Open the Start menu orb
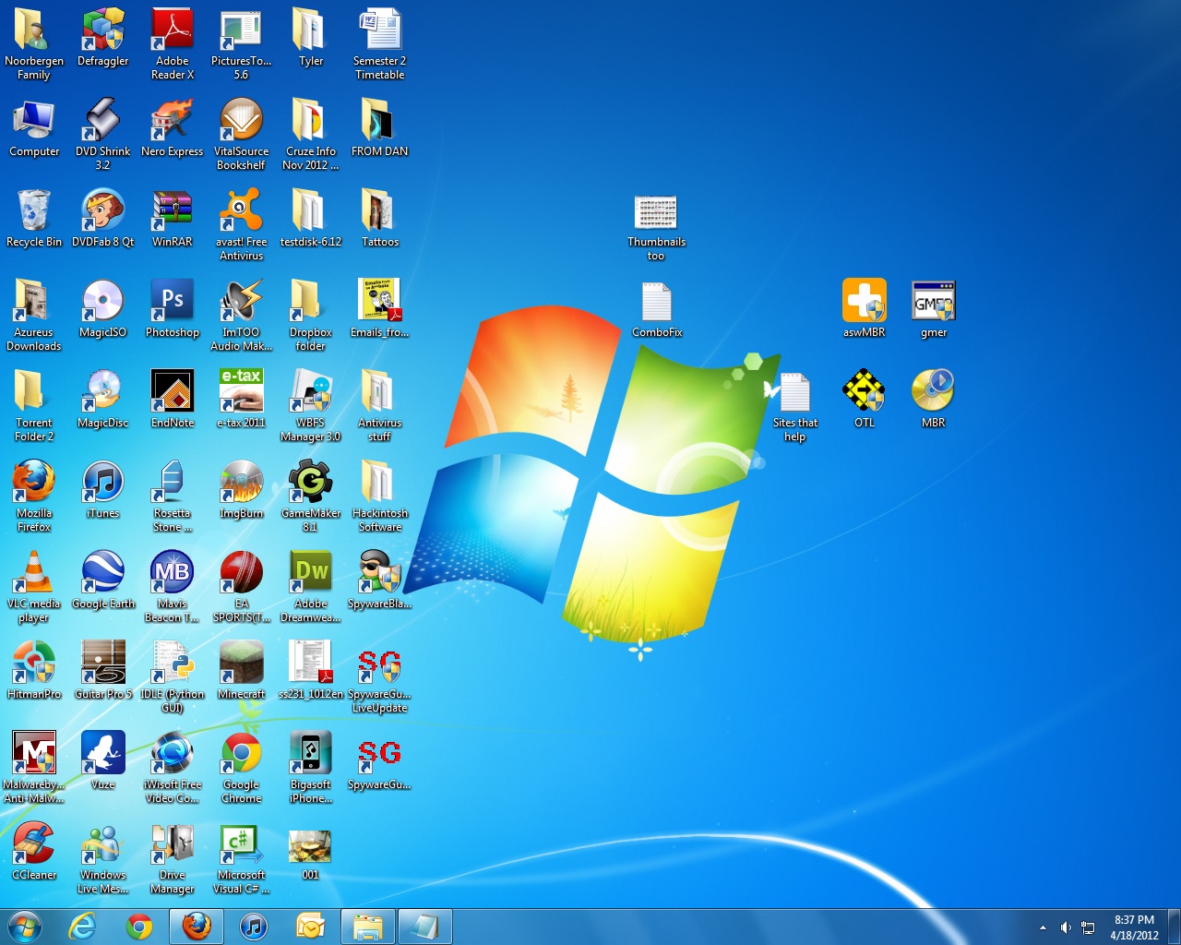The image size is (1181, 945). click(25, 927)
